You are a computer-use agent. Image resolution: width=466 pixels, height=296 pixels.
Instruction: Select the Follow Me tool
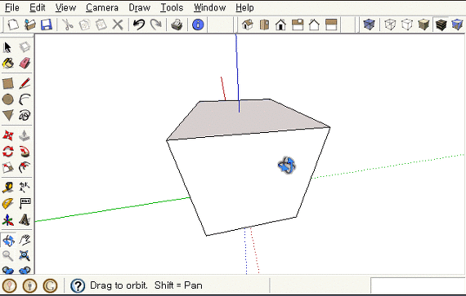[x=25, y=152]
